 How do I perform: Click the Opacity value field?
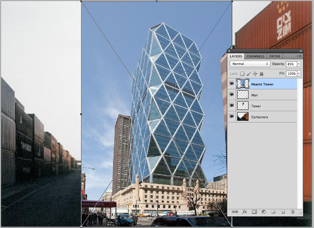point(291,64)
